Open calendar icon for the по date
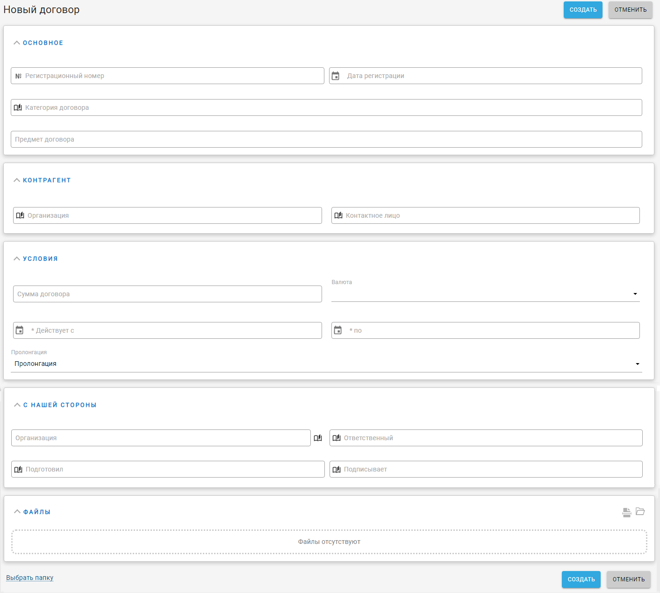The width and height of the screenshot is (660, 593). pos(338,330)
